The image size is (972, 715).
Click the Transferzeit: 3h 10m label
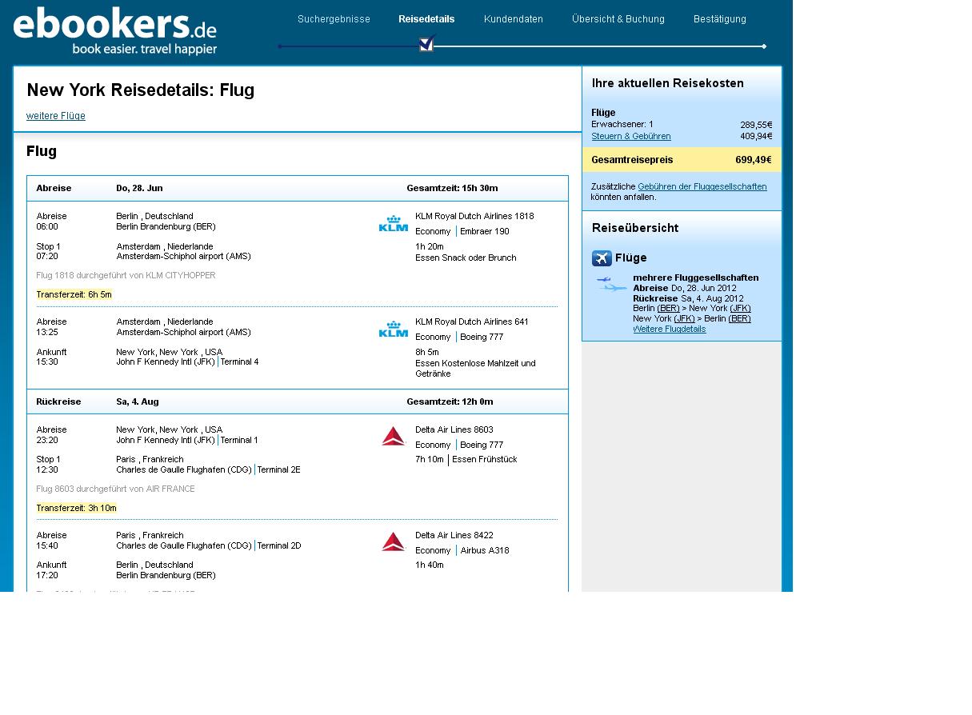tap(76, 508)
